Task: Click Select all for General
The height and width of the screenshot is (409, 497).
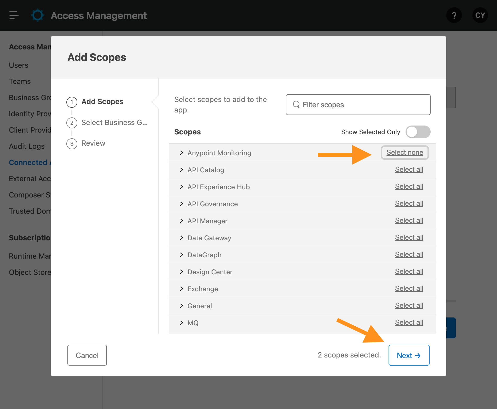Action: tap(409, 305)
